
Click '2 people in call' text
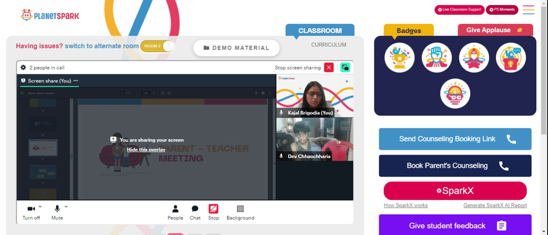coord(47,68)
